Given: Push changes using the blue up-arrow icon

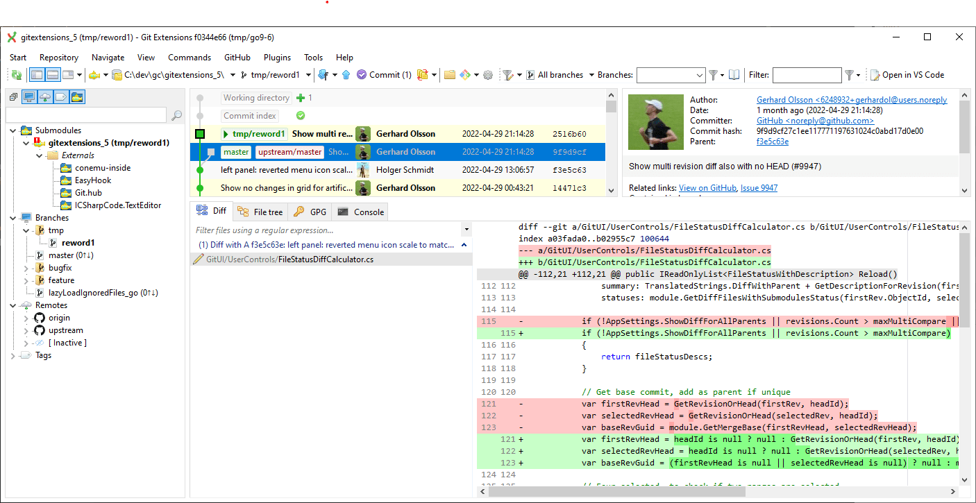Looking at the screenshot, I should pyautogui.click(x=346, y=74).
